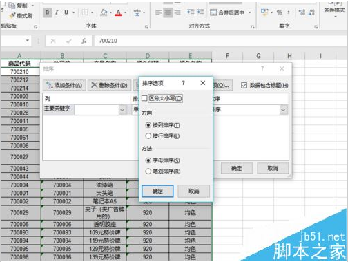This screenshot has width=348, height=262.
Task: Open the 主要关键字 column dropdown
Action: (x=122, y=110)
